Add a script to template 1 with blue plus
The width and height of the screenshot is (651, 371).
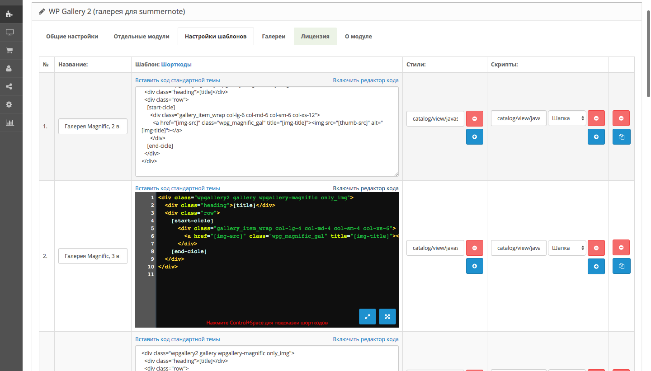coord(596,136)
